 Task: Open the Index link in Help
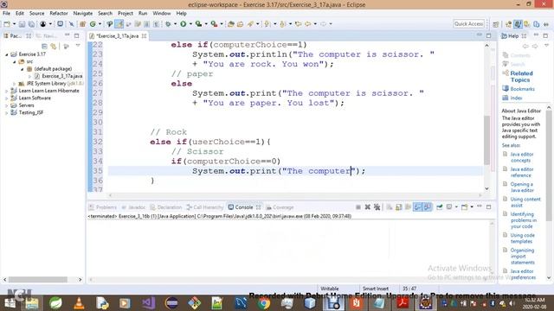(x=516, y=98)
